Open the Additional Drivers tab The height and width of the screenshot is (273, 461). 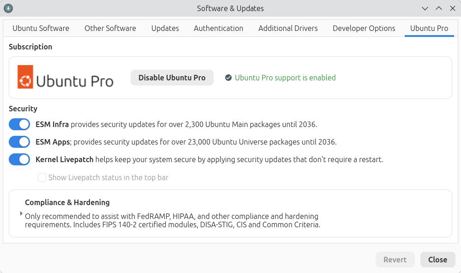tap(288, 28)
